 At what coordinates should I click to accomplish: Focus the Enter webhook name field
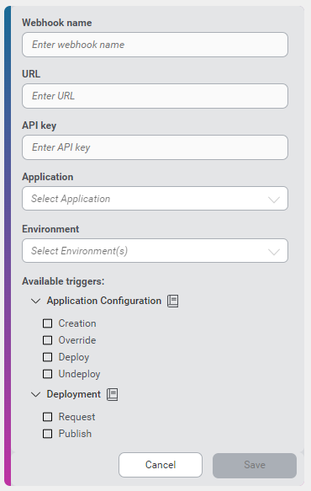click(155, 45)
